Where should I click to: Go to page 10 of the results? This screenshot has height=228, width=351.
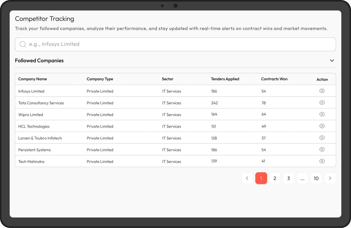coord(316,178)
